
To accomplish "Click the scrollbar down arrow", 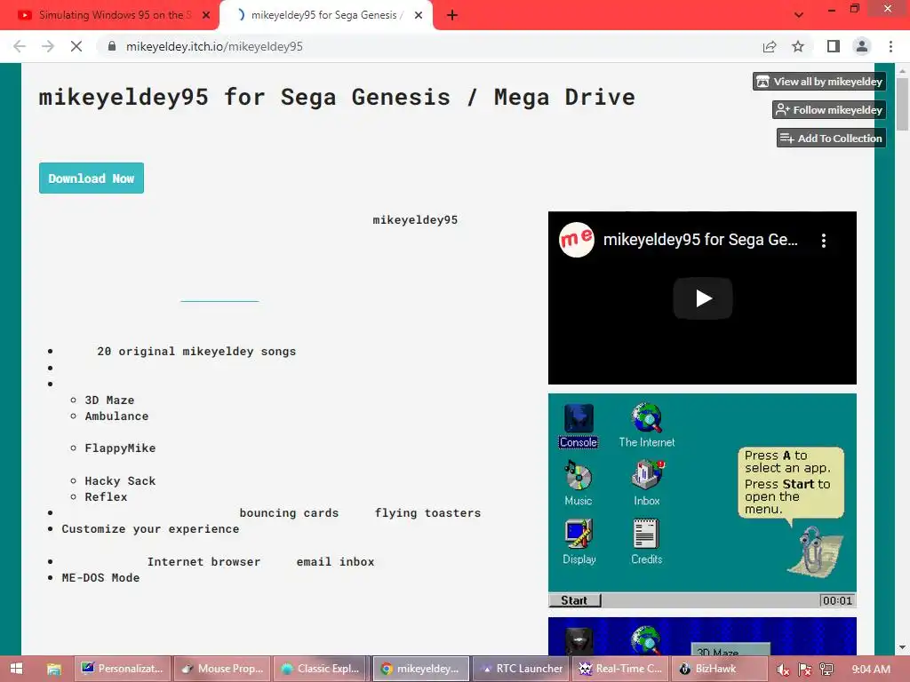I will 902,647.
